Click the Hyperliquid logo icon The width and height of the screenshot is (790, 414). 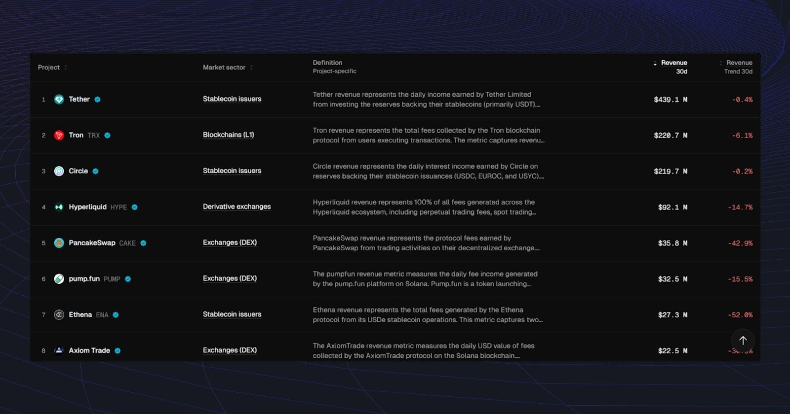(59, 207)
